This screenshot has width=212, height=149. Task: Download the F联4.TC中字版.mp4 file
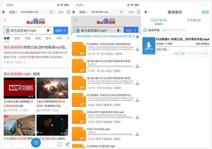pos(137,134)
